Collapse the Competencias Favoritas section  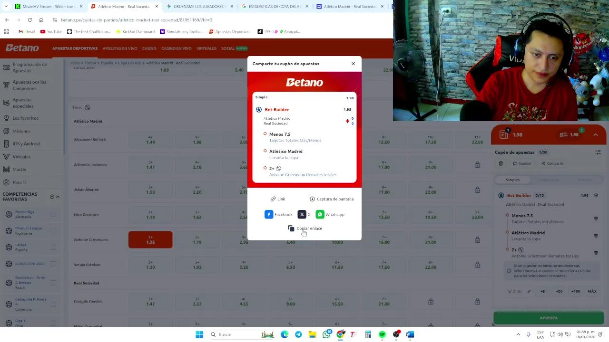click(x=58, y=197)
